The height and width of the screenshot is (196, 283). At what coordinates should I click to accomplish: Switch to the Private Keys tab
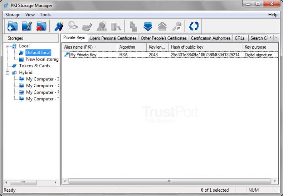point(74,38)
